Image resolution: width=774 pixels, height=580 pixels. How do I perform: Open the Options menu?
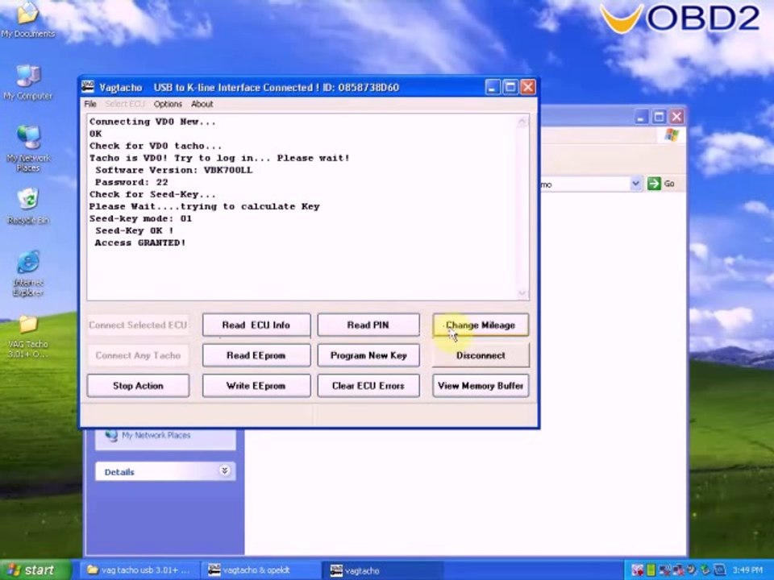[168, 104]
